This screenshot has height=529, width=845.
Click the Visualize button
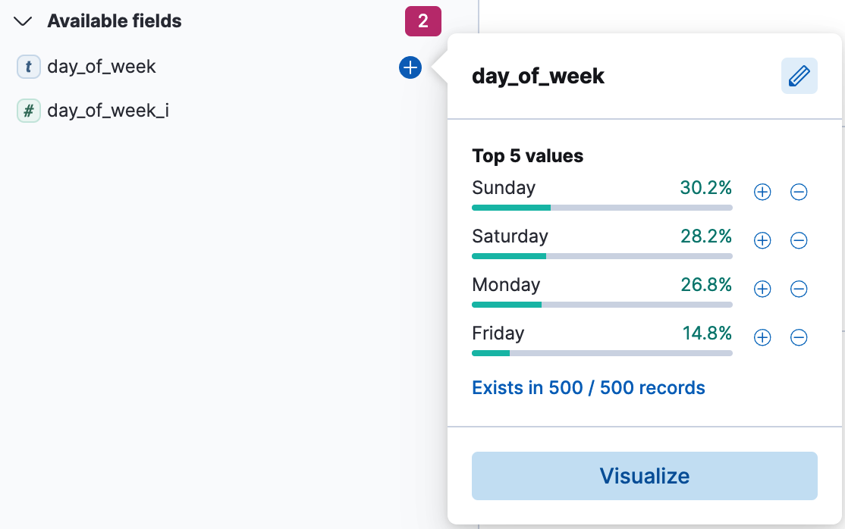click(644, 476)
